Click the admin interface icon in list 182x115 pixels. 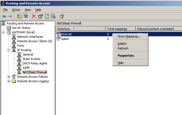59,39
